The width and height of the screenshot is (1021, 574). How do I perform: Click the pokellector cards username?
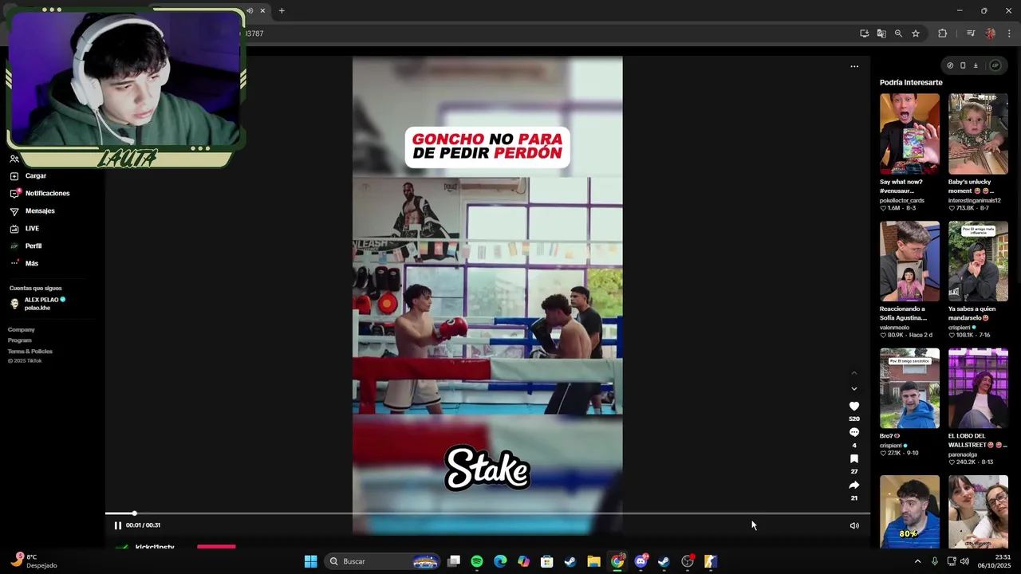[902, 200]
